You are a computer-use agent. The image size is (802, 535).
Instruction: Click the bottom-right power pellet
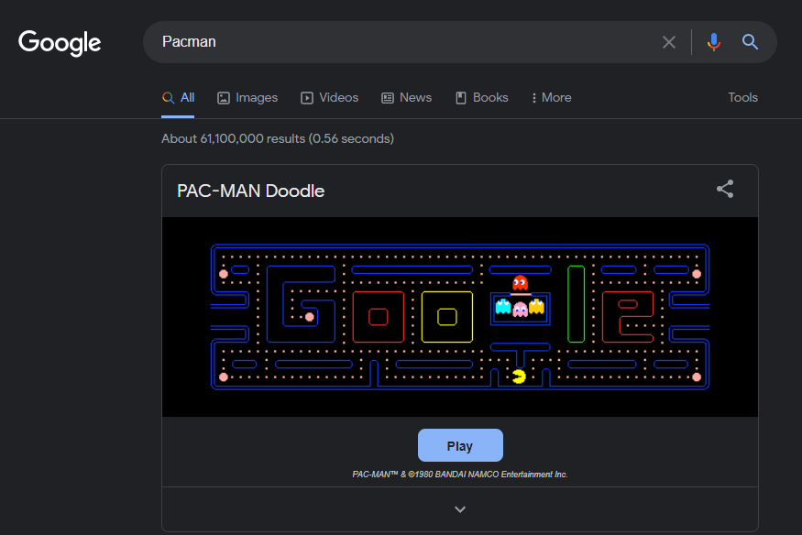(x=697, y=377)
